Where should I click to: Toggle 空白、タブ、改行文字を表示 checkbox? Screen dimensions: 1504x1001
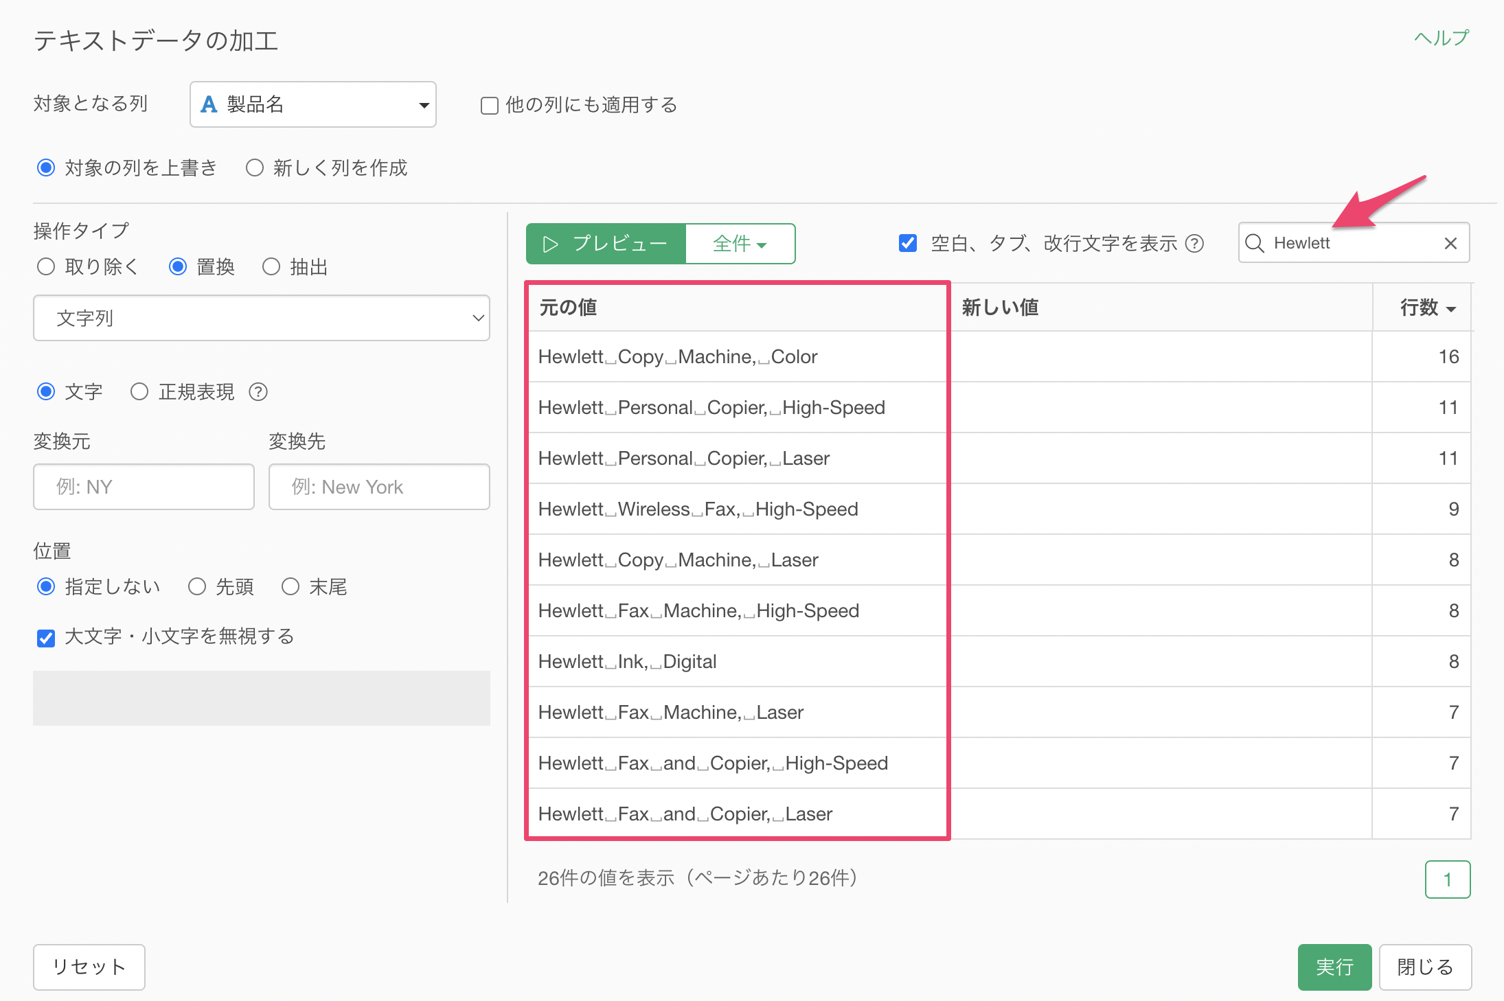click(908, 243)
